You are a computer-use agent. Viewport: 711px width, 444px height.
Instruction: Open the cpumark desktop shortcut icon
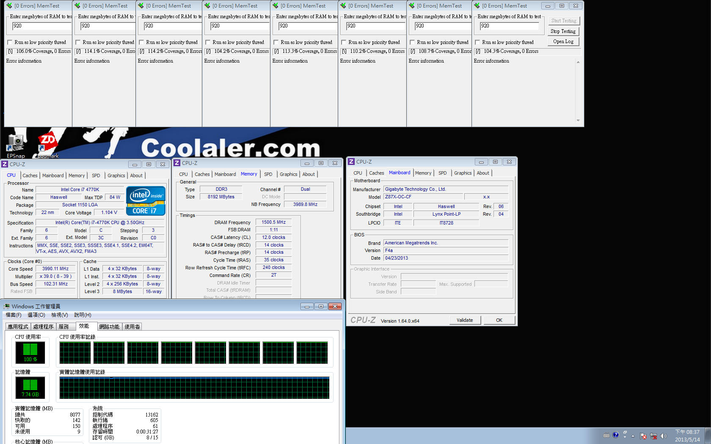(x=47, y=144)
